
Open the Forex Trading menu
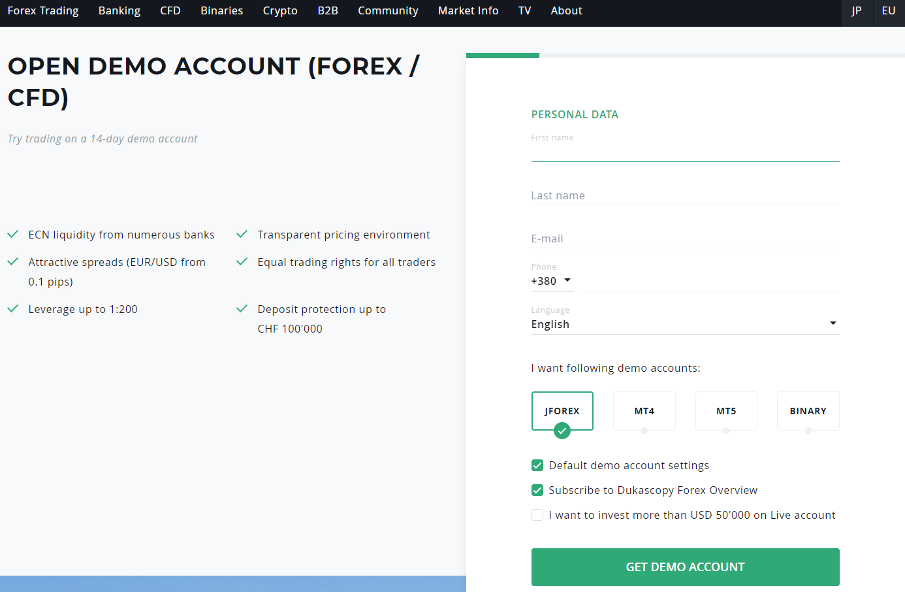[43, 11]
